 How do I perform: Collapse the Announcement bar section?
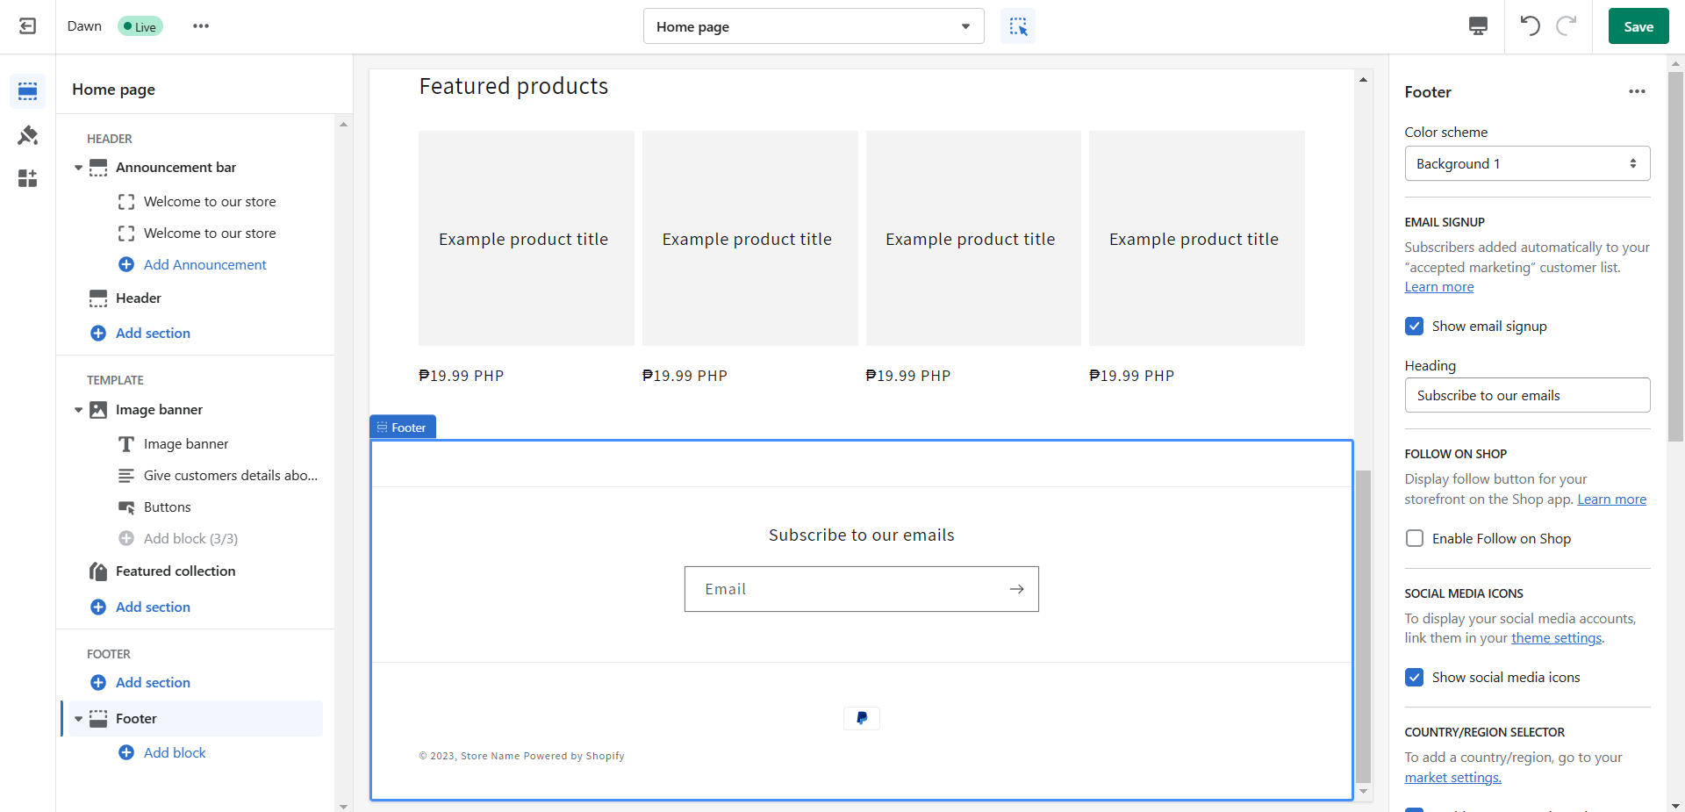78,168
